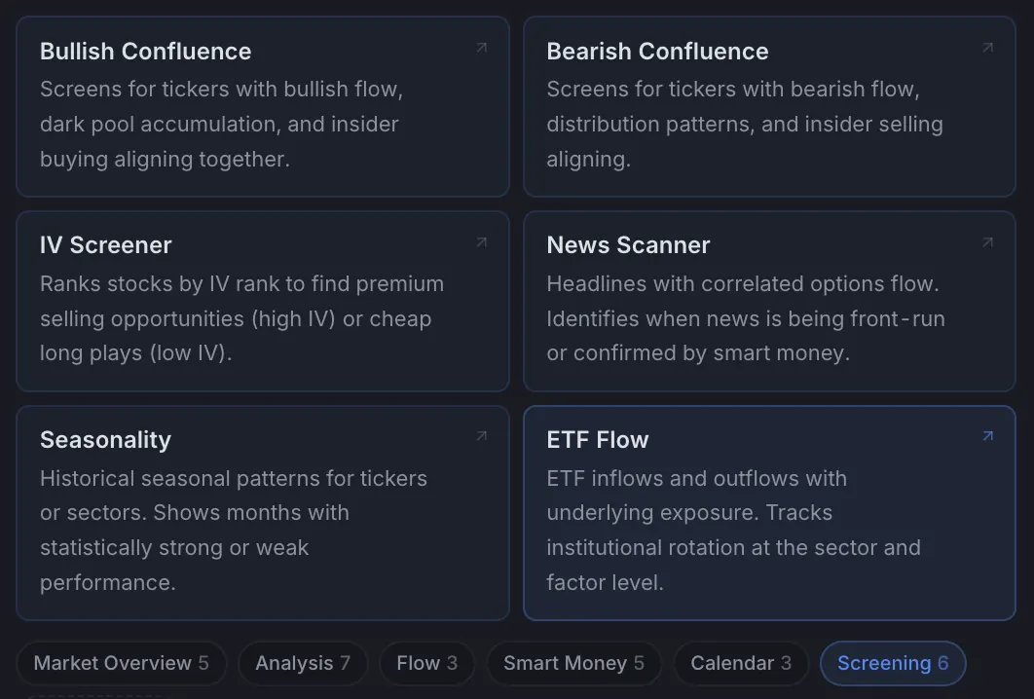The image size is (1034, 699).
Task: Switch to the Calendar tab
Action: click(741, 663)
